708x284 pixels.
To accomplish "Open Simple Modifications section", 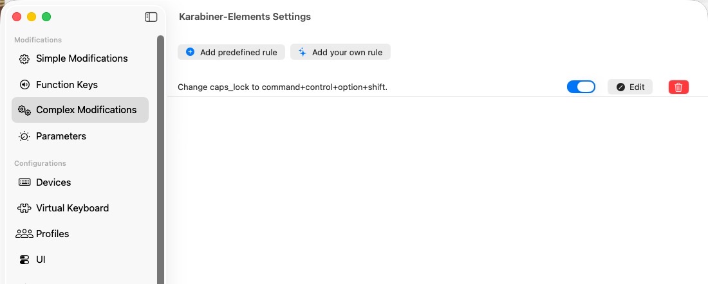I will [x=82, y=58].
